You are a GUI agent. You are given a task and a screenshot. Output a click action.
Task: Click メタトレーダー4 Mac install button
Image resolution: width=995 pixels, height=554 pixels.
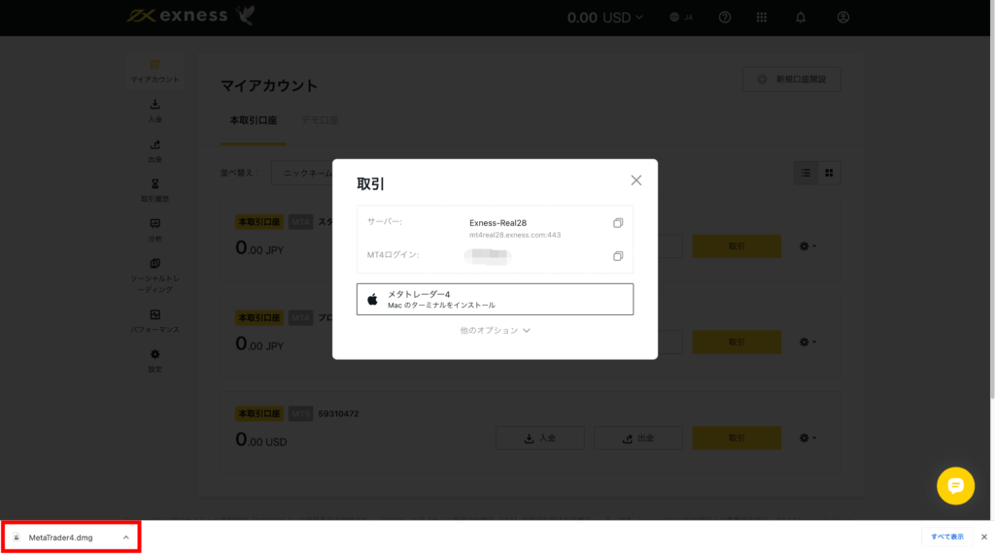(x=495, y=299)
